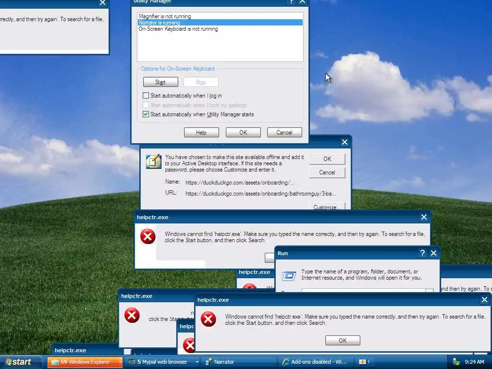Open the Windows Explorer taskbar group
Image resolution: width=492 pixels, height=369 pixels.
85,362
